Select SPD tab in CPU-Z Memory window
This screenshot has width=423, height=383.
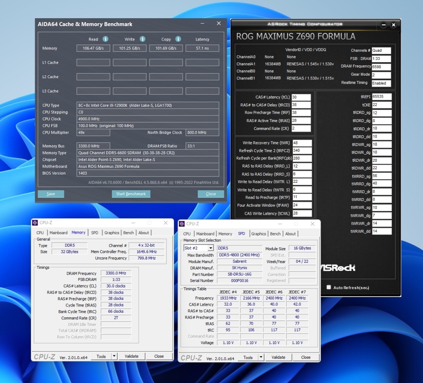point(95,232)
